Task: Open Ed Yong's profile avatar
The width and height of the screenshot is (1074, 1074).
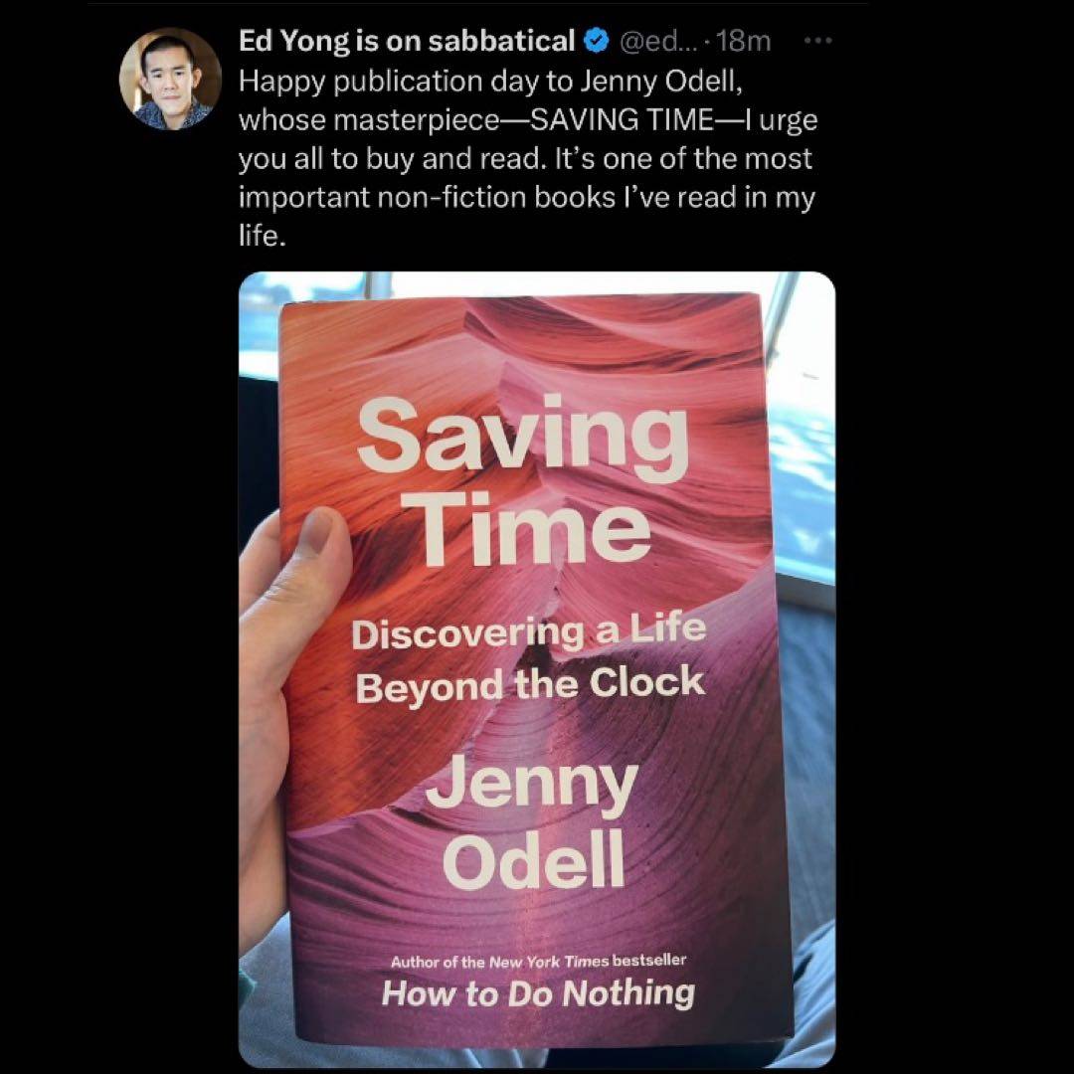Action: click(171, 79)
